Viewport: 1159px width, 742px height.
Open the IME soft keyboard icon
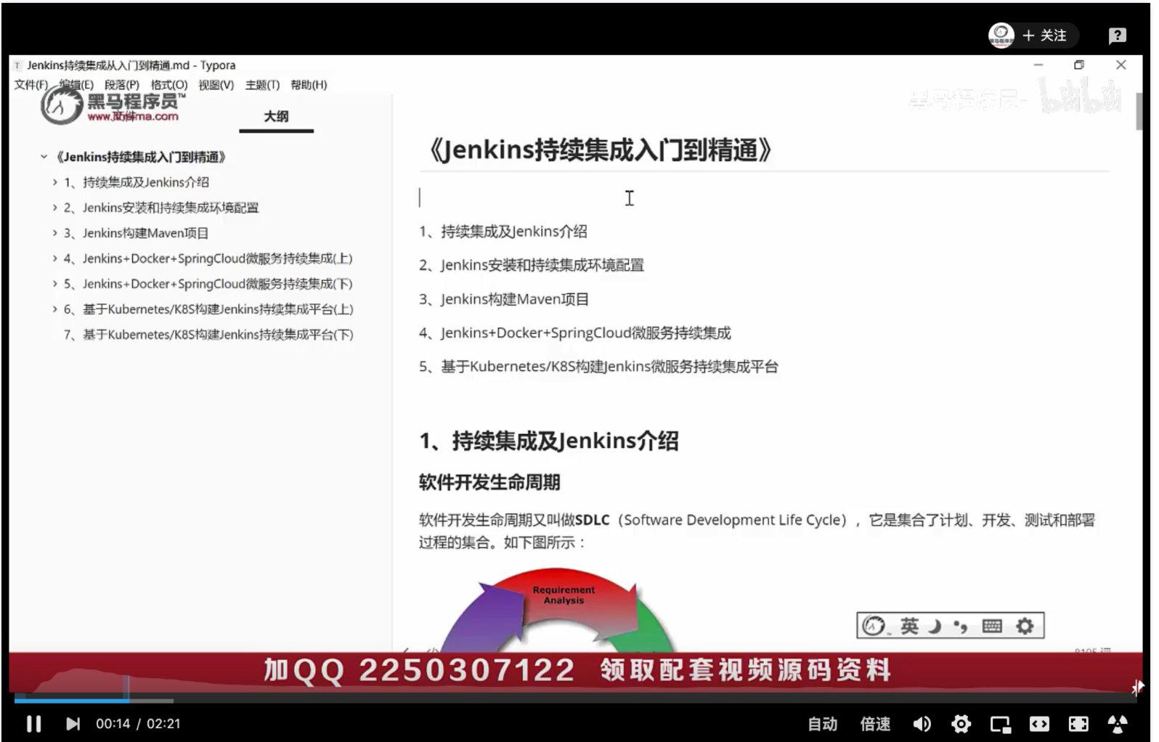[x=992, y=626]
